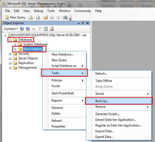This screenshot has width=155, height=142.
Task: Expand the System Databases folder
Action: click(15, 45)
